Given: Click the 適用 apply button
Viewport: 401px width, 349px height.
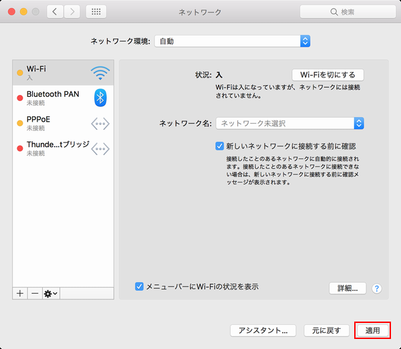Looking at the screenshot, I should (x=372, y=330).
